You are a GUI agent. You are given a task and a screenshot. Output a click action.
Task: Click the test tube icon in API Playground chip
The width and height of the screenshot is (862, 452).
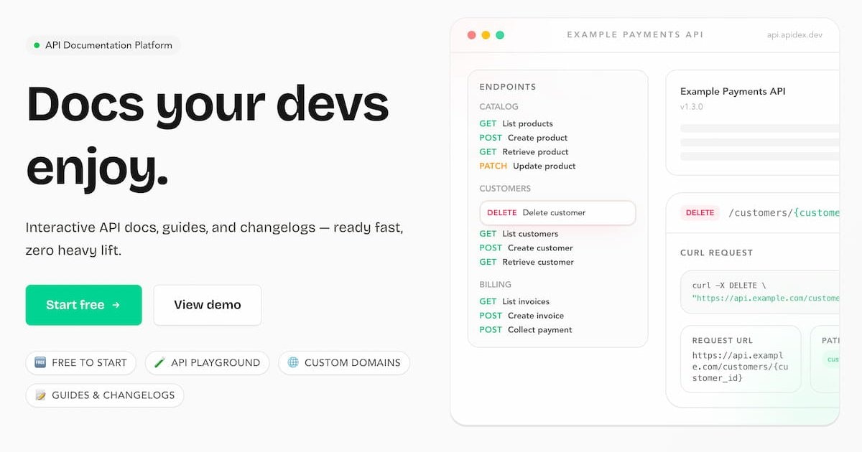159,362
